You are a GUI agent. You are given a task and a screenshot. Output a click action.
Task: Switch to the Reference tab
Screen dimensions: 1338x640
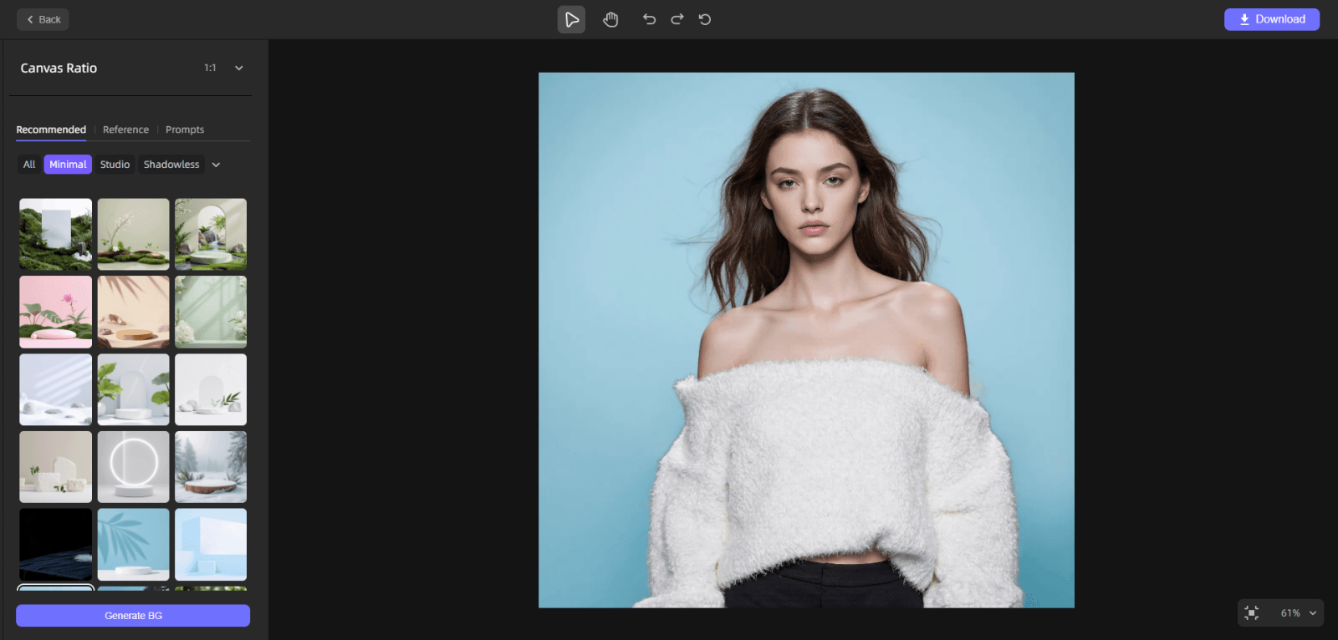(125, 130)
